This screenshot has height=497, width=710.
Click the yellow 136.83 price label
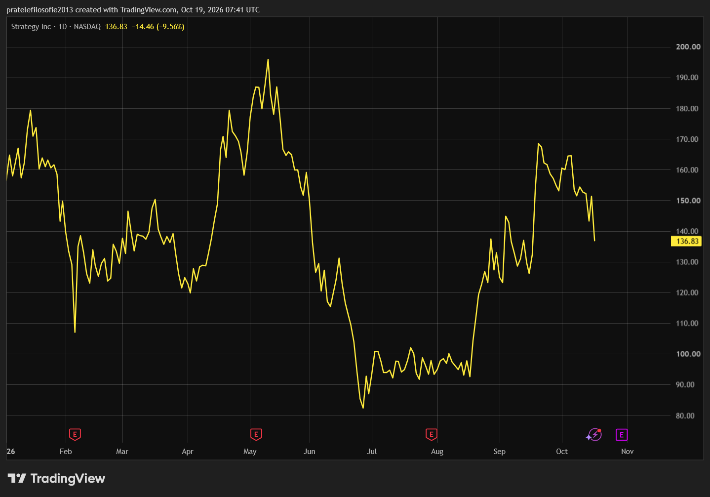click(687, 241)
